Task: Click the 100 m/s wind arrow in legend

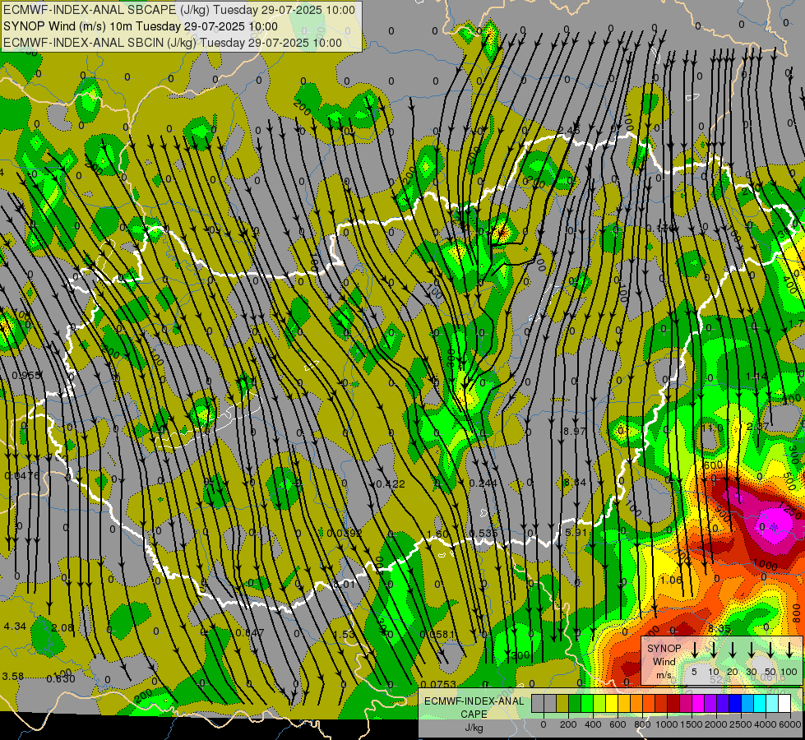Action: [x=789, y=649]
